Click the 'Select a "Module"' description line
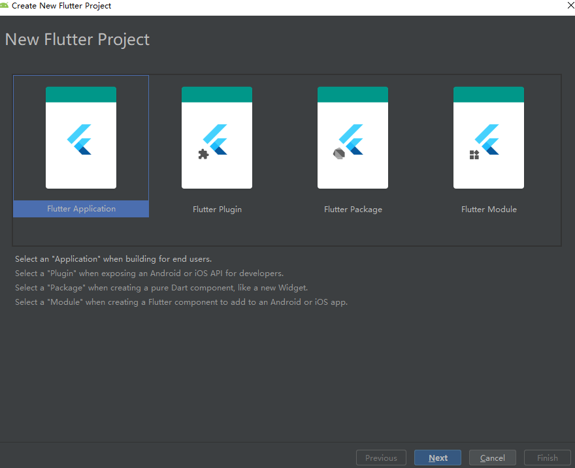 point(181,302)
